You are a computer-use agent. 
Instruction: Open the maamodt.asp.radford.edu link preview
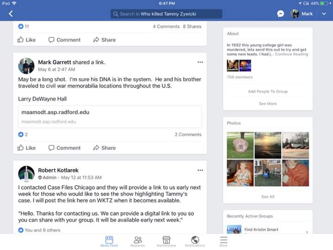110,117
